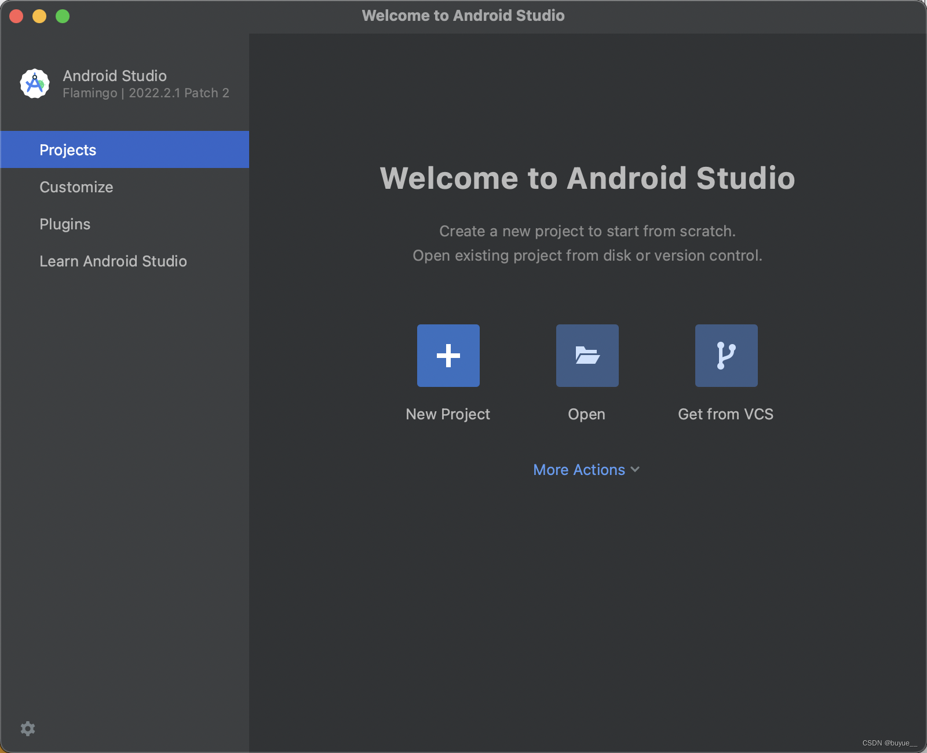Click the Open folder icon
927x753 pixels.
(587, 356)
